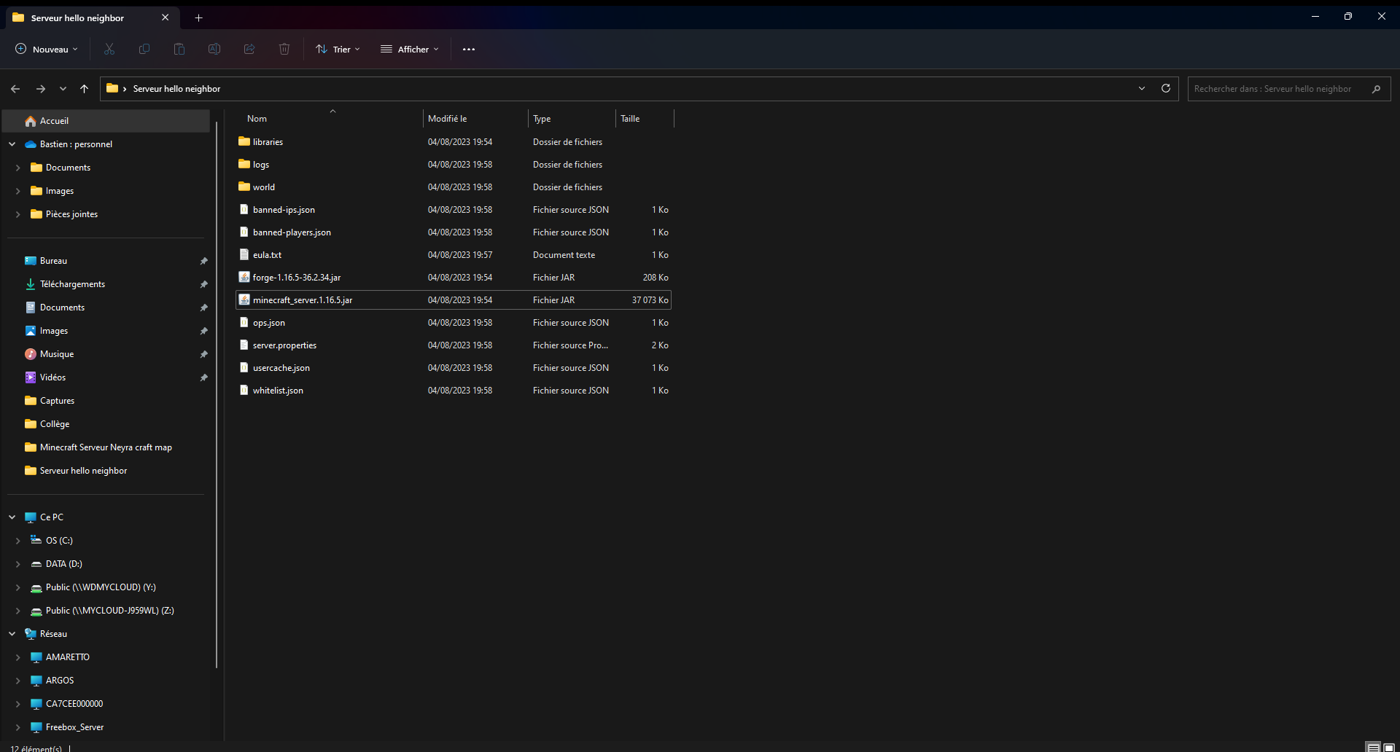Click pin icon next to Vidéos
The width and height of the screenshot is (1400, 752).
204,377
